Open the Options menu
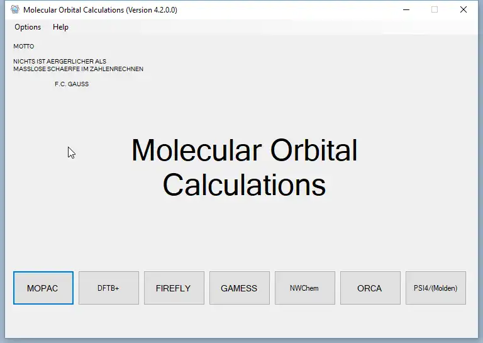Image resolution: width=483 pixels, height=343 pixels. pyautogui.click(x=28, y=27)
